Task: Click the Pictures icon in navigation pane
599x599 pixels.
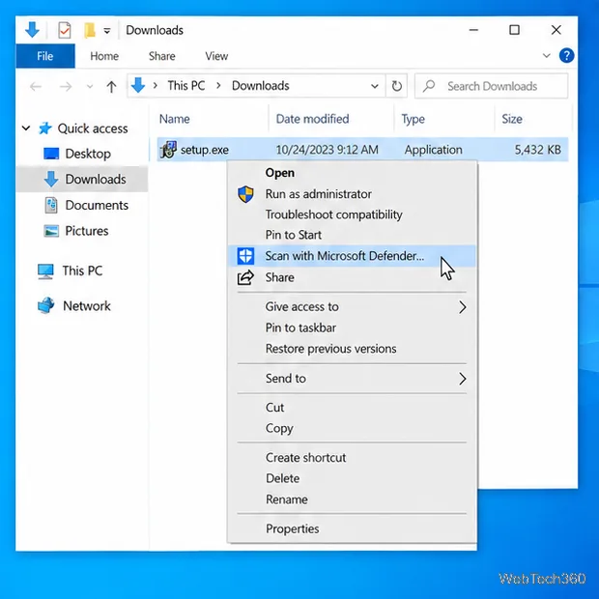Action: [51, 231]
